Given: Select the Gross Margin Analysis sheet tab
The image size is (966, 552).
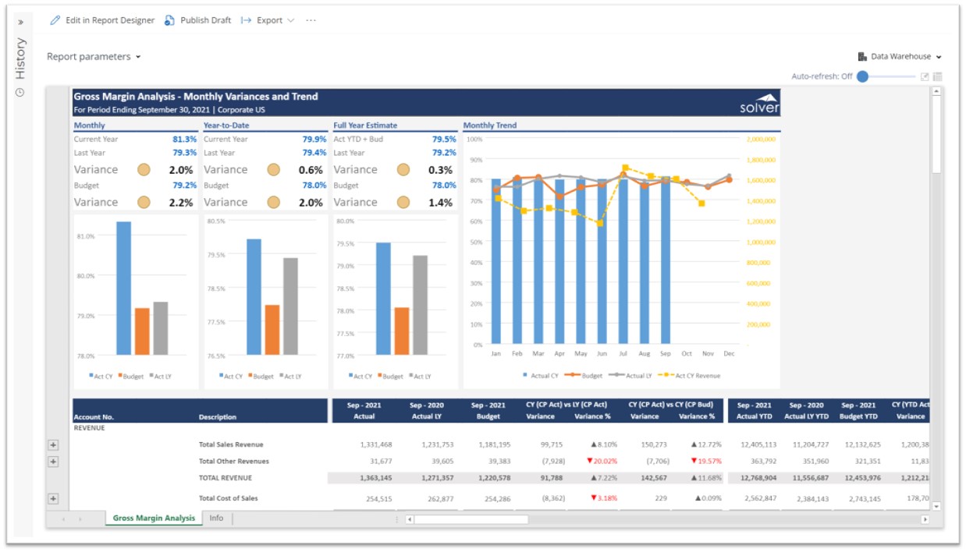Looking at the screenshot, I should click(x=154, y=518).
